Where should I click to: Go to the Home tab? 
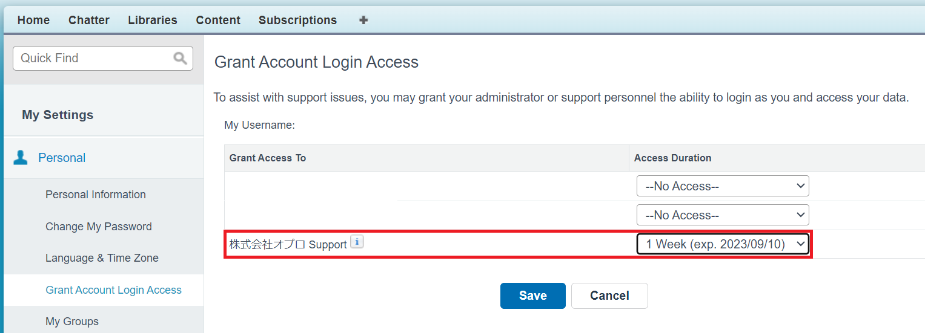(x=33, y=20)
